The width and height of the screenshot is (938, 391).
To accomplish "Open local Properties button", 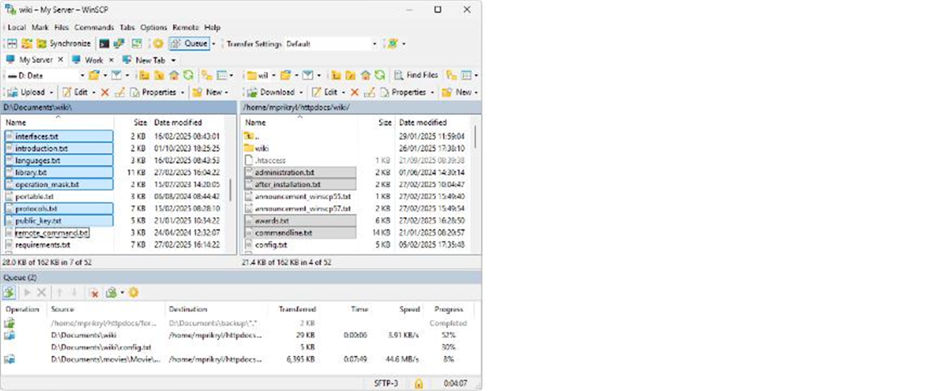I will (x=153, y=92).
